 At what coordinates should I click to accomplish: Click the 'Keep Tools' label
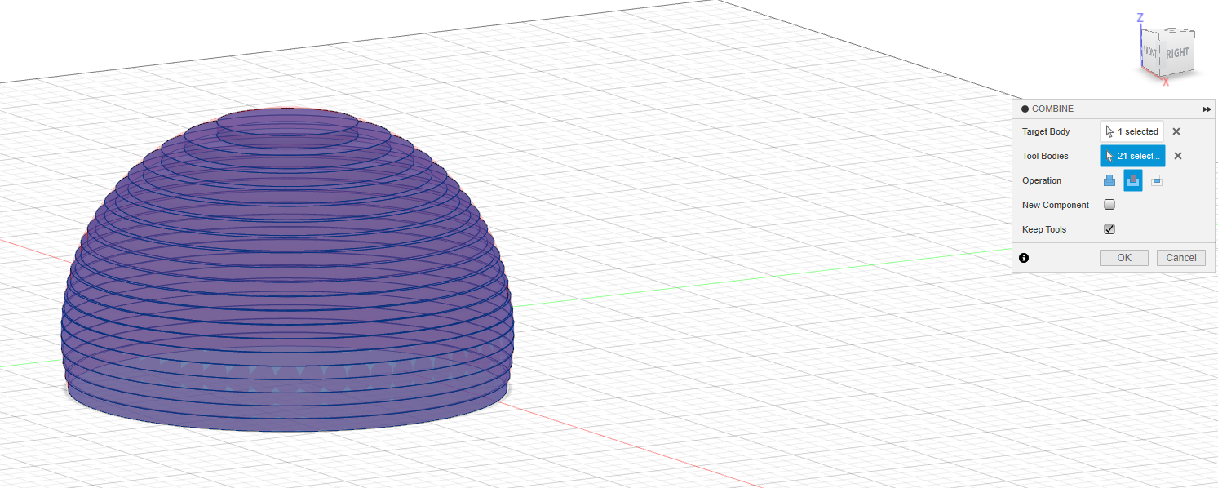(1044, 229)
